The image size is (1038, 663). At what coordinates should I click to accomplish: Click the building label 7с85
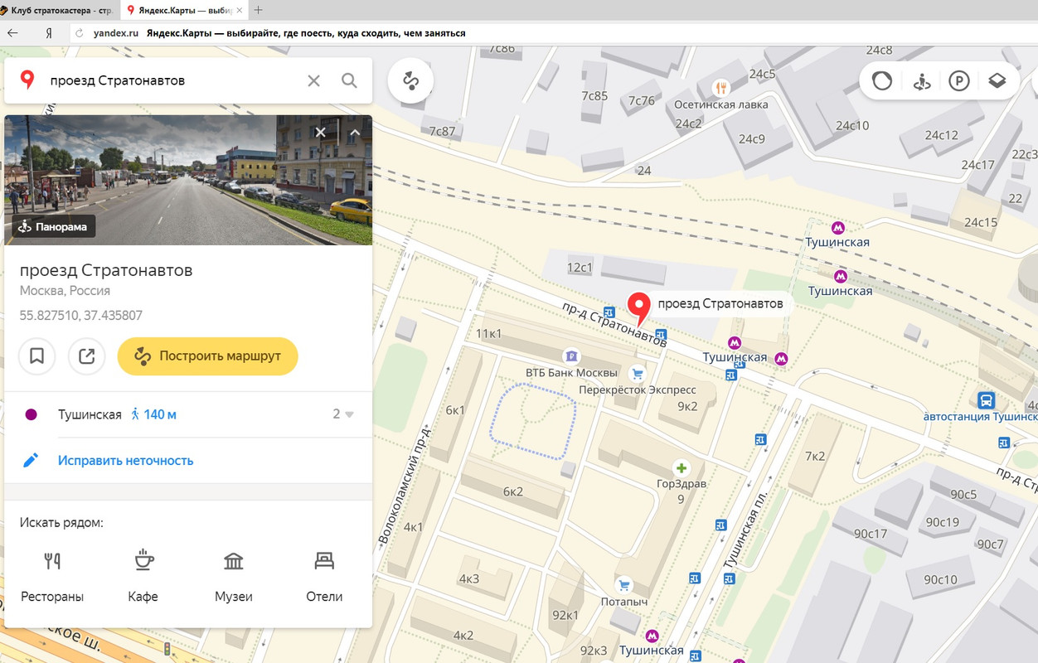pos(594,95)
